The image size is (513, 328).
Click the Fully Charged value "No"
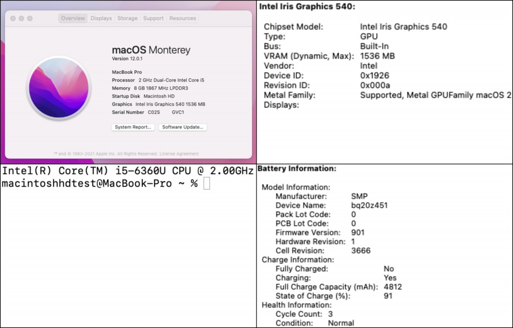(389, 269)
